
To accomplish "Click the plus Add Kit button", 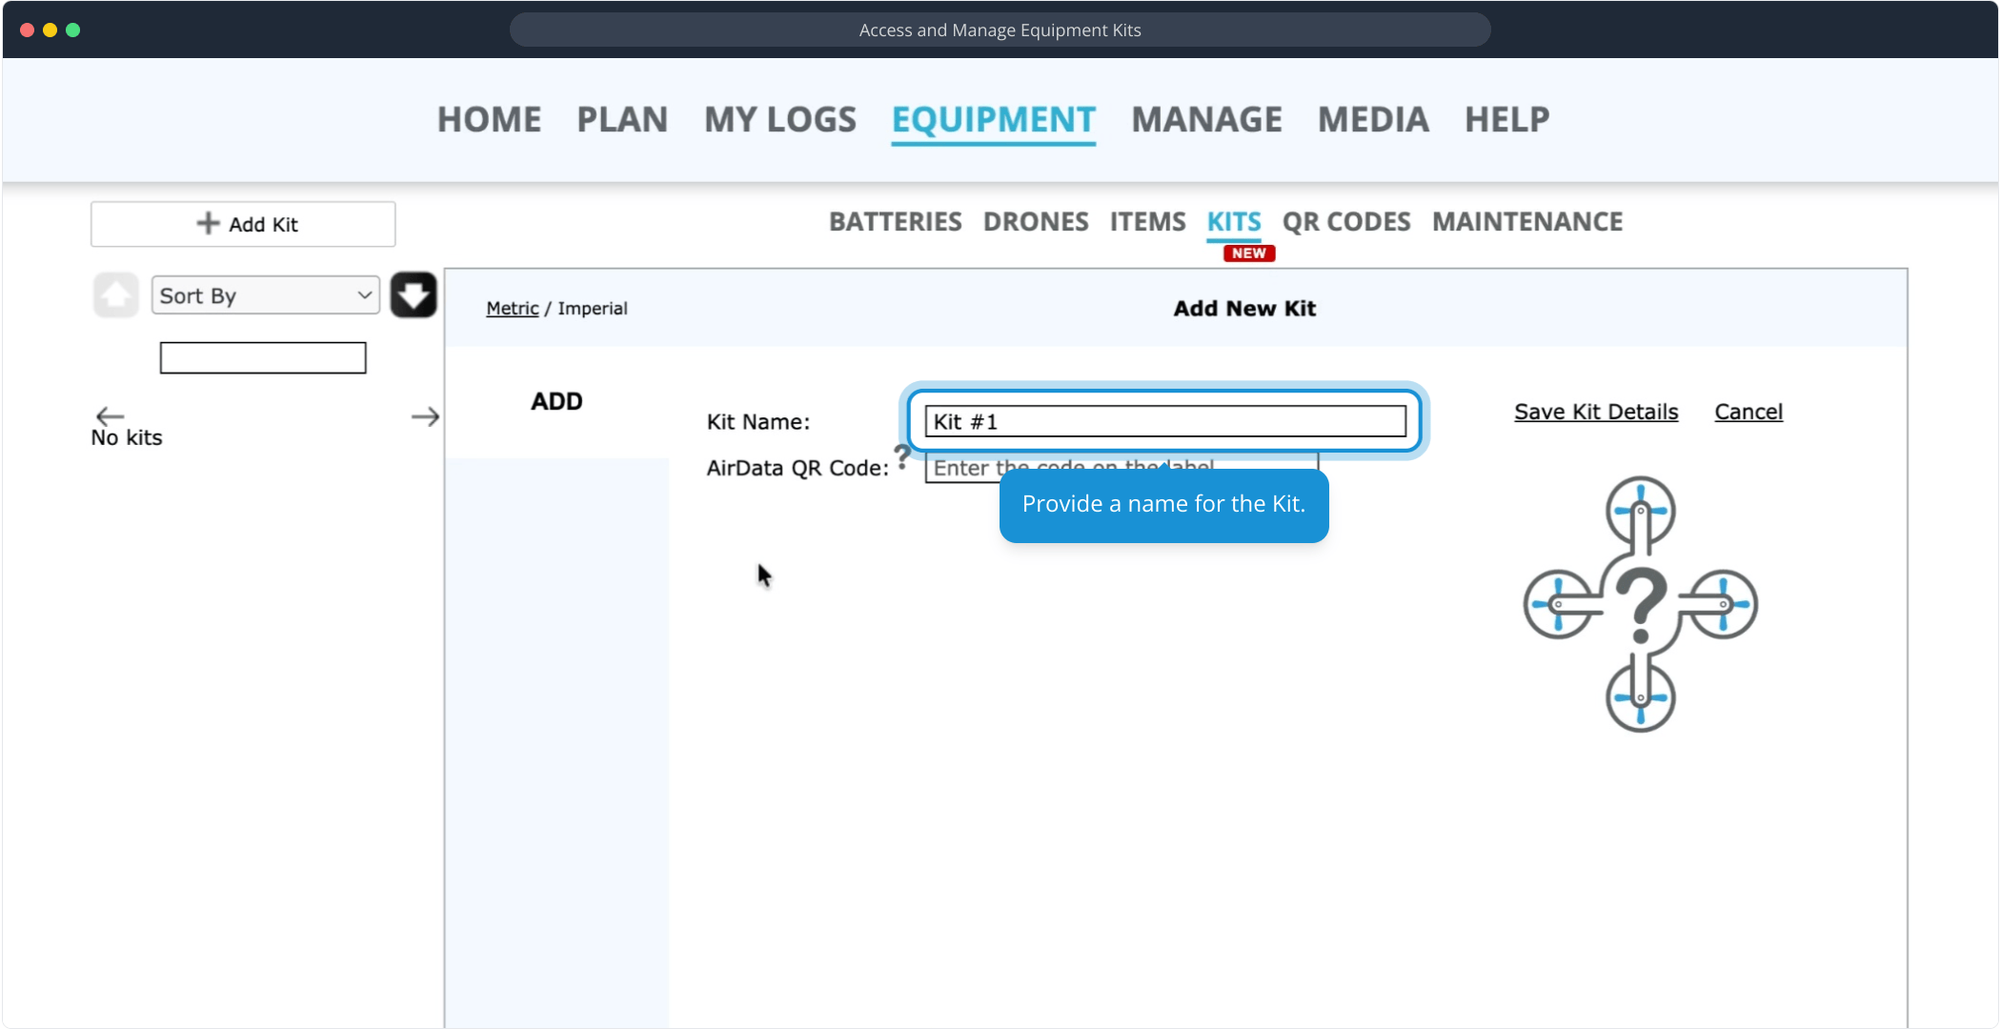I will pos(243,224).
